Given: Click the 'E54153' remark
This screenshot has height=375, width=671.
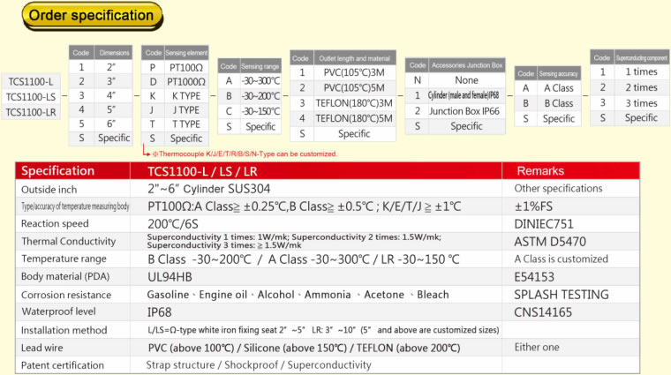Looking at the screenshot, I should coord(534,277).
